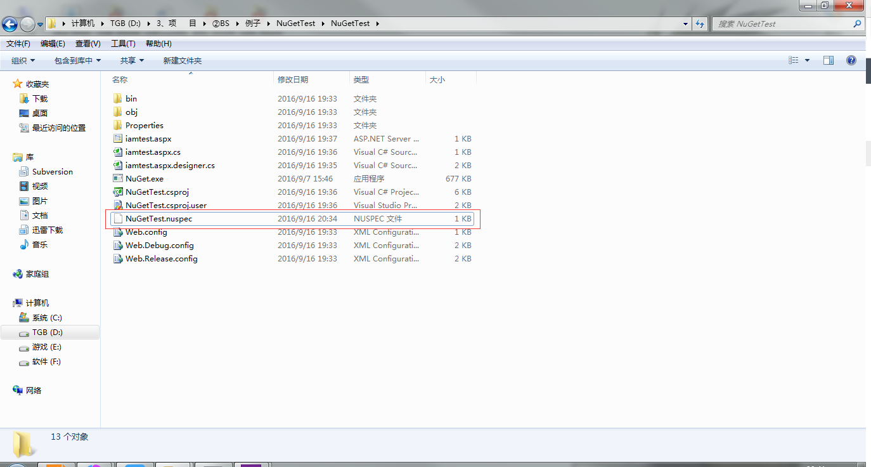This screenshot has width=871, height=467.
Task: Go back with the Back arrow button
Action: (10, 24)
